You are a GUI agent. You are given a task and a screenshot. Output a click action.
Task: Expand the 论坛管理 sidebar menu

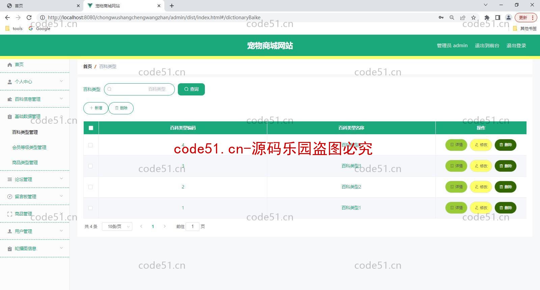34,179
